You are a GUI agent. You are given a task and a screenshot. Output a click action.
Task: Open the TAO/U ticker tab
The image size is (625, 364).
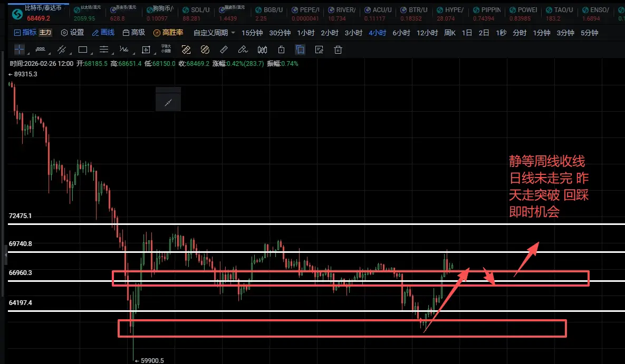559,13
